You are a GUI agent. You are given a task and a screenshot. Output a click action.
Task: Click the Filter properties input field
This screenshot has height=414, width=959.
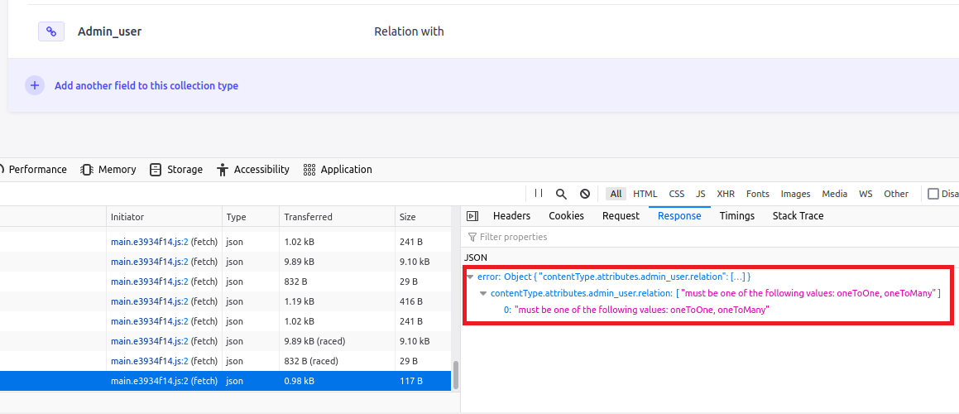tap(709, 237)
